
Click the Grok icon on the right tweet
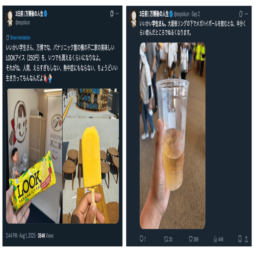coord(241,14)
